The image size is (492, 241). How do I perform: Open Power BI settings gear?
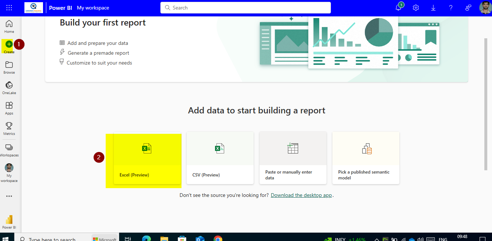pyautogui.click(x=415, y=7)
